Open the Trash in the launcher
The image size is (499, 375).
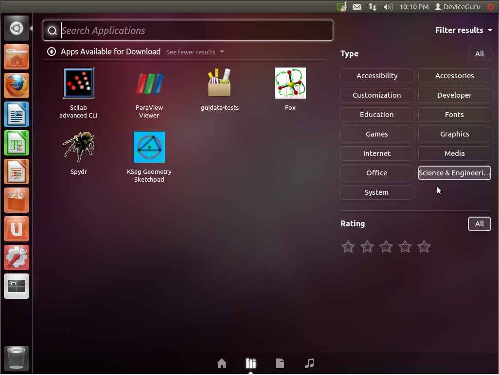(x=17, y=358)
